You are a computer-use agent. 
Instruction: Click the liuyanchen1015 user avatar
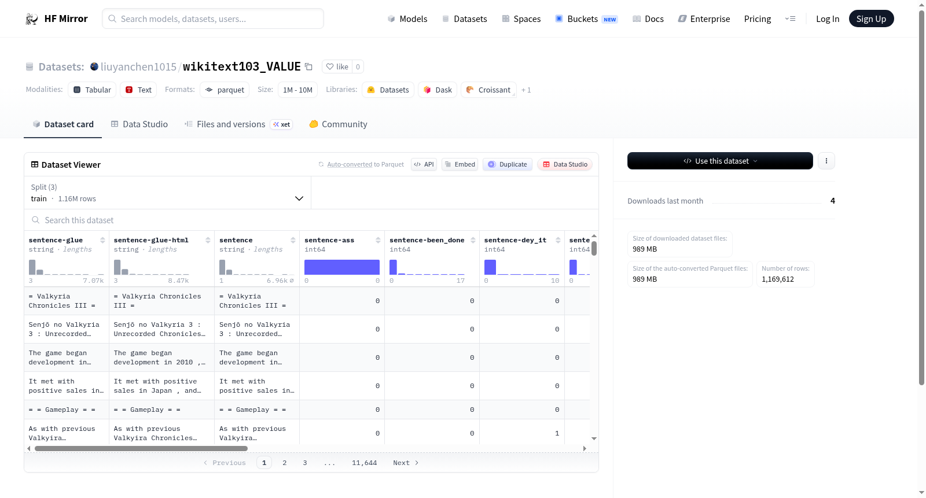tap(94, 67)
